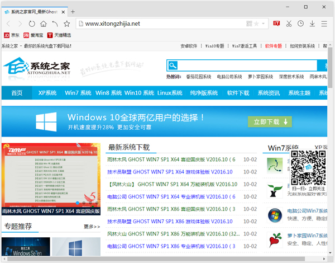335x263 pixels.
Task: Select XP系统 in navigation bar
Action: (47, 93)
